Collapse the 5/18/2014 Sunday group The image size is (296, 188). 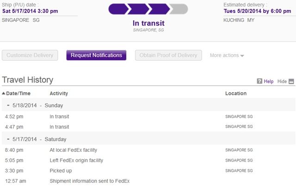tap(8, 105)
